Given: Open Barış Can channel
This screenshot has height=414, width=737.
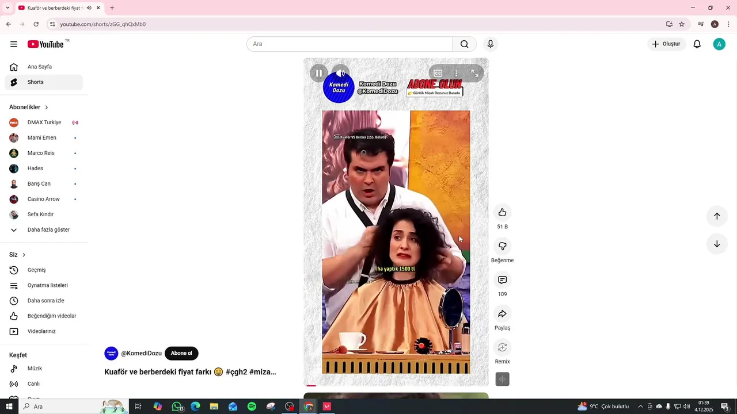Looking at the screenshot, I should pyautogui.click(x=44, y=184).
